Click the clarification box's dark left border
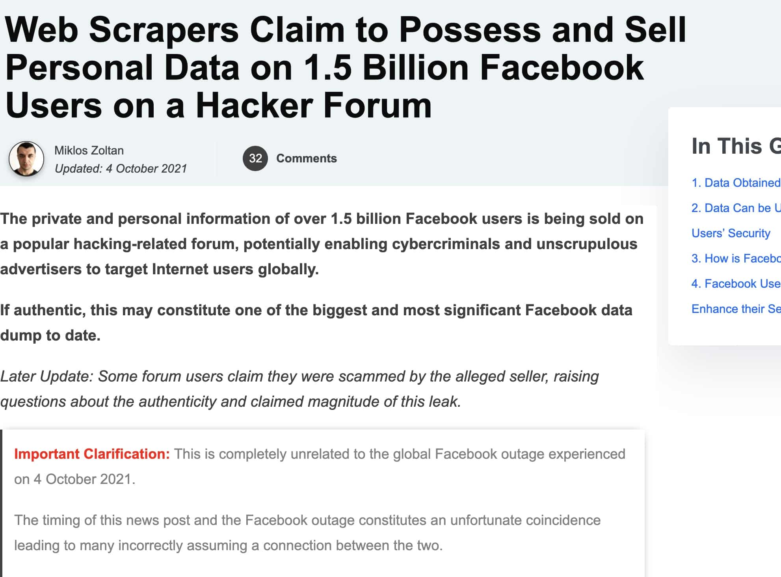This screenshot has width=781, height=577. click(x=1, y=503)
